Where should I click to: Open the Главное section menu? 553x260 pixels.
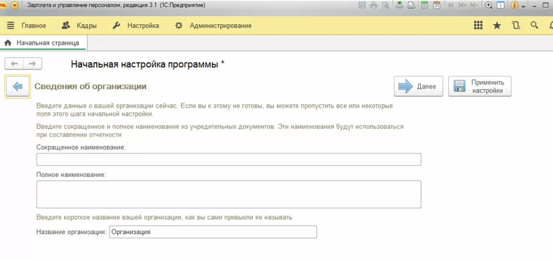[x=27, y=26]
